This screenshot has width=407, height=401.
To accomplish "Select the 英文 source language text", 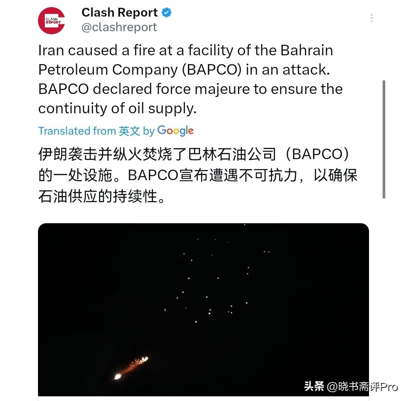I will point(129,131).
